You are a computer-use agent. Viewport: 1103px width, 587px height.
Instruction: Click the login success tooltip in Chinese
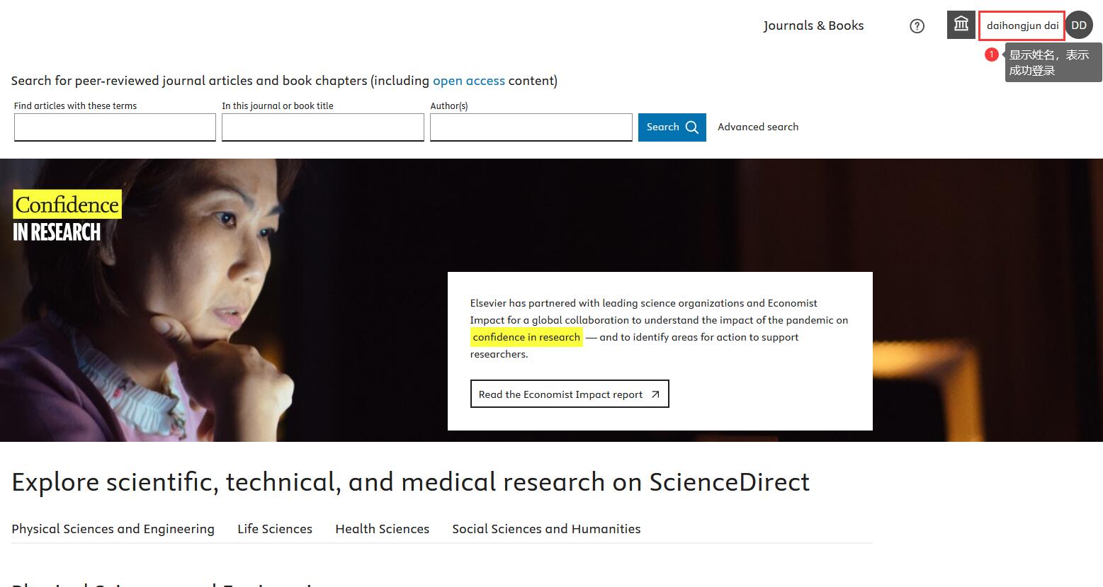tap(1053, 62)
